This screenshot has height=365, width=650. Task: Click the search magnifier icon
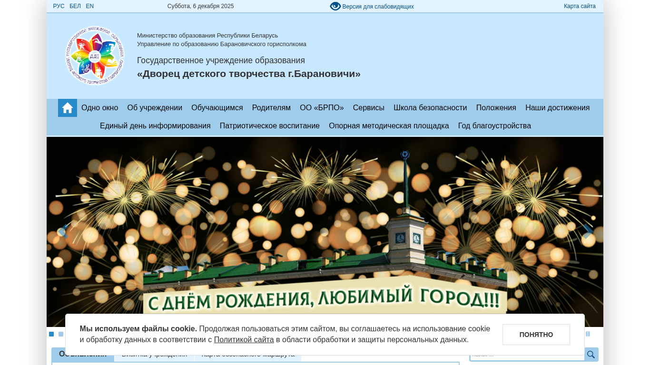pyautogui.click(x=591, y=355)
